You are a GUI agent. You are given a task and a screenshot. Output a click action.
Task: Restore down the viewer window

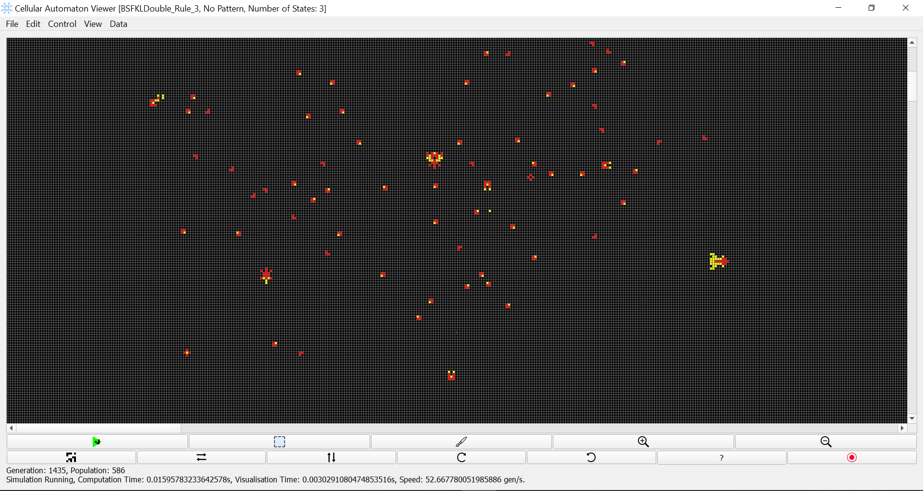(872, 8)
